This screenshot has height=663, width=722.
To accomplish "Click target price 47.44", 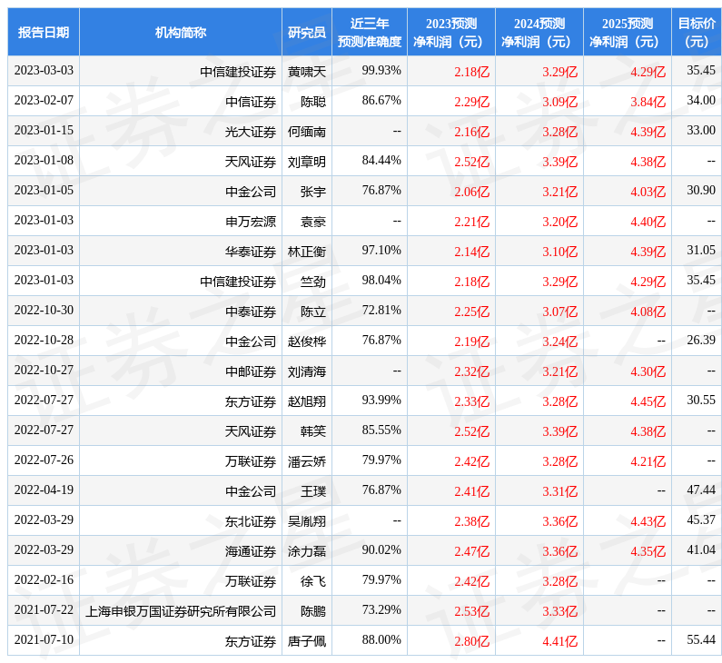I will coord(701,490).
